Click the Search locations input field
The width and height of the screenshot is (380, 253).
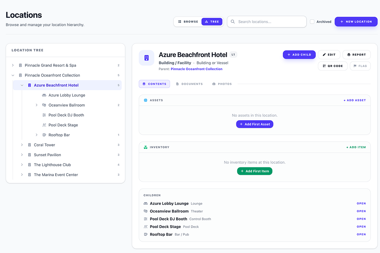pyautogui.click(x=269, y=22)
